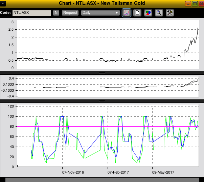Image resolution: width=204 pixels, height=182 pixels.
Task: Click the blank page icon in toolbar
Action: tap(137, 13)
